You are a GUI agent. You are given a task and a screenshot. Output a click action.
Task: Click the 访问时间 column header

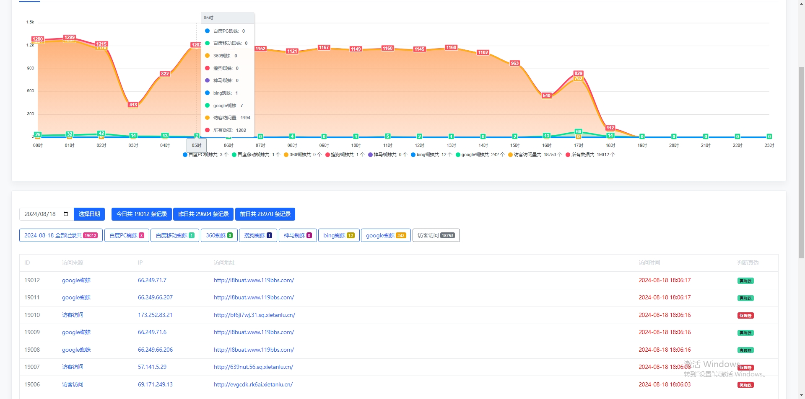tap(649, 263)
